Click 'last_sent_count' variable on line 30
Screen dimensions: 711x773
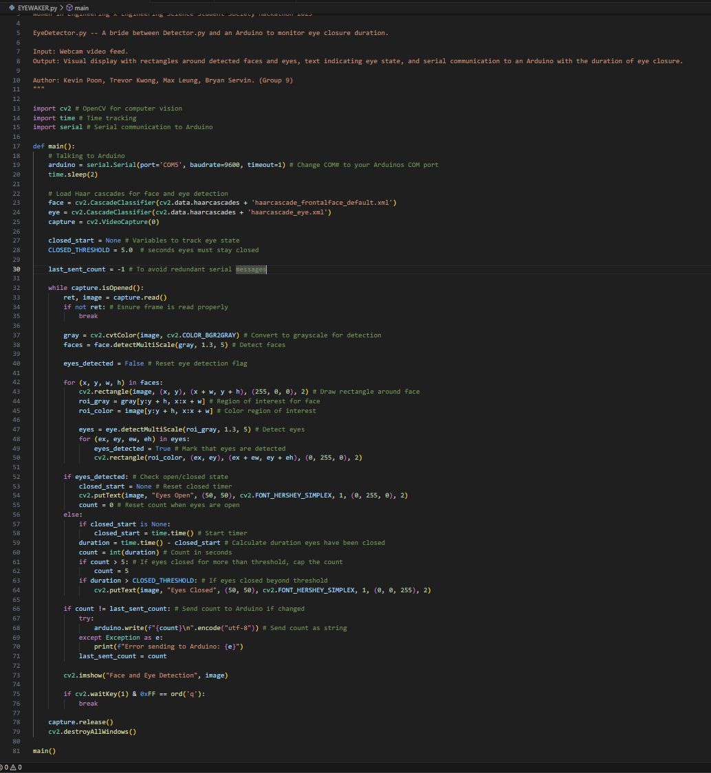[76, 269]
